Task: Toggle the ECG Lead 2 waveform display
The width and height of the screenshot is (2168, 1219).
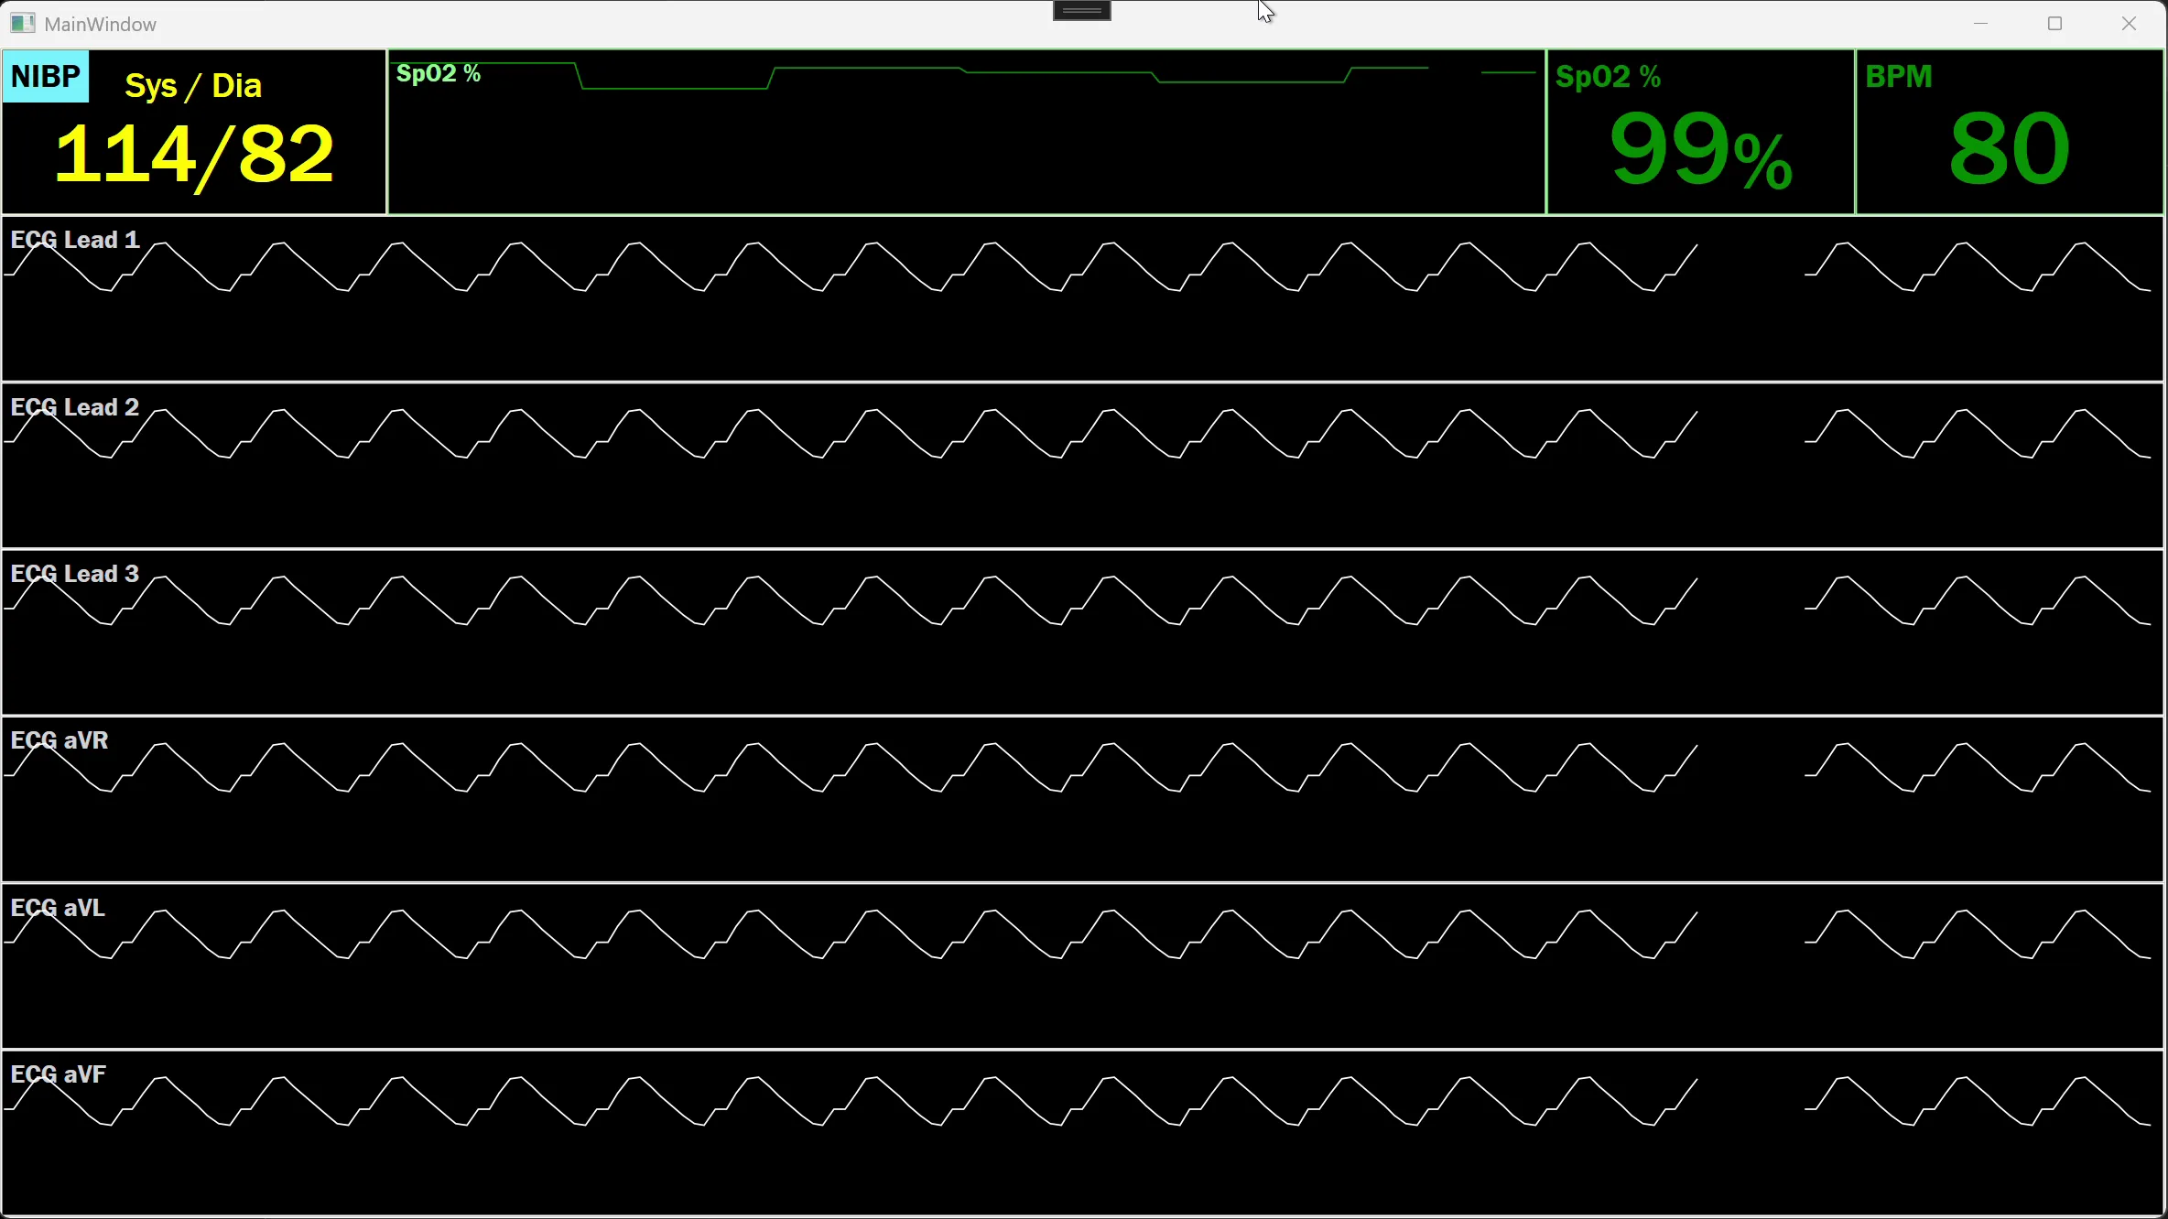Action: point(1080,467)
